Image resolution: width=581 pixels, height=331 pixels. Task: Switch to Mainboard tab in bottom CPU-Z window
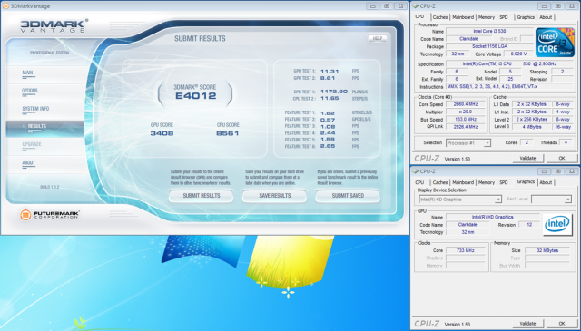coord(463,182)
